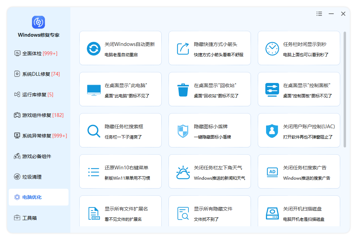Open 系统异常修复 [999+] page
The height and width of the screenshot is (240, 357).
39,135
